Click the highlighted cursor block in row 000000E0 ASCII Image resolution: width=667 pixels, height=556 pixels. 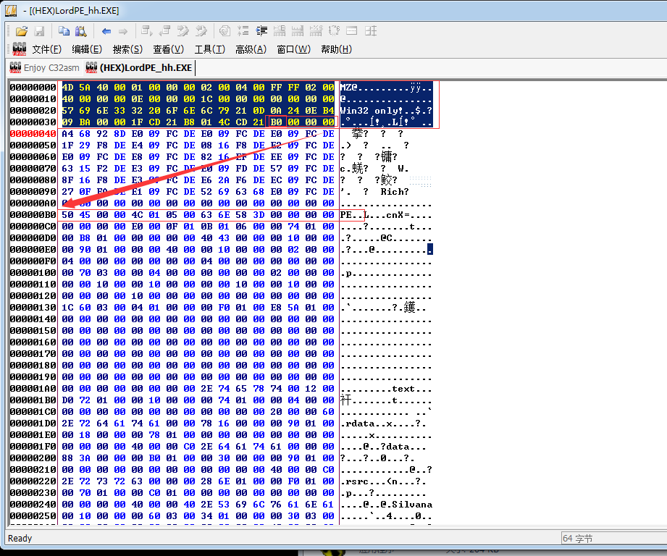coord(430,250)
